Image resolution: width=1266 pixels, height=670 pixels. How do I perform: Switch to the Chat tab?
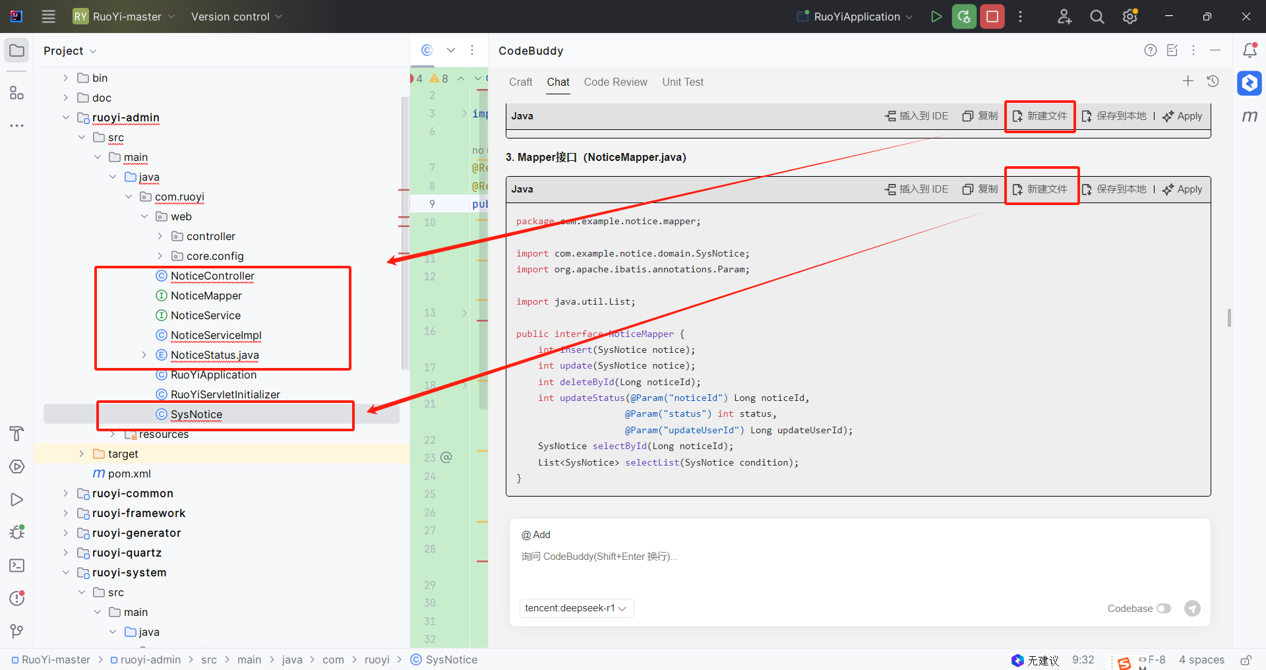point(558,82)
